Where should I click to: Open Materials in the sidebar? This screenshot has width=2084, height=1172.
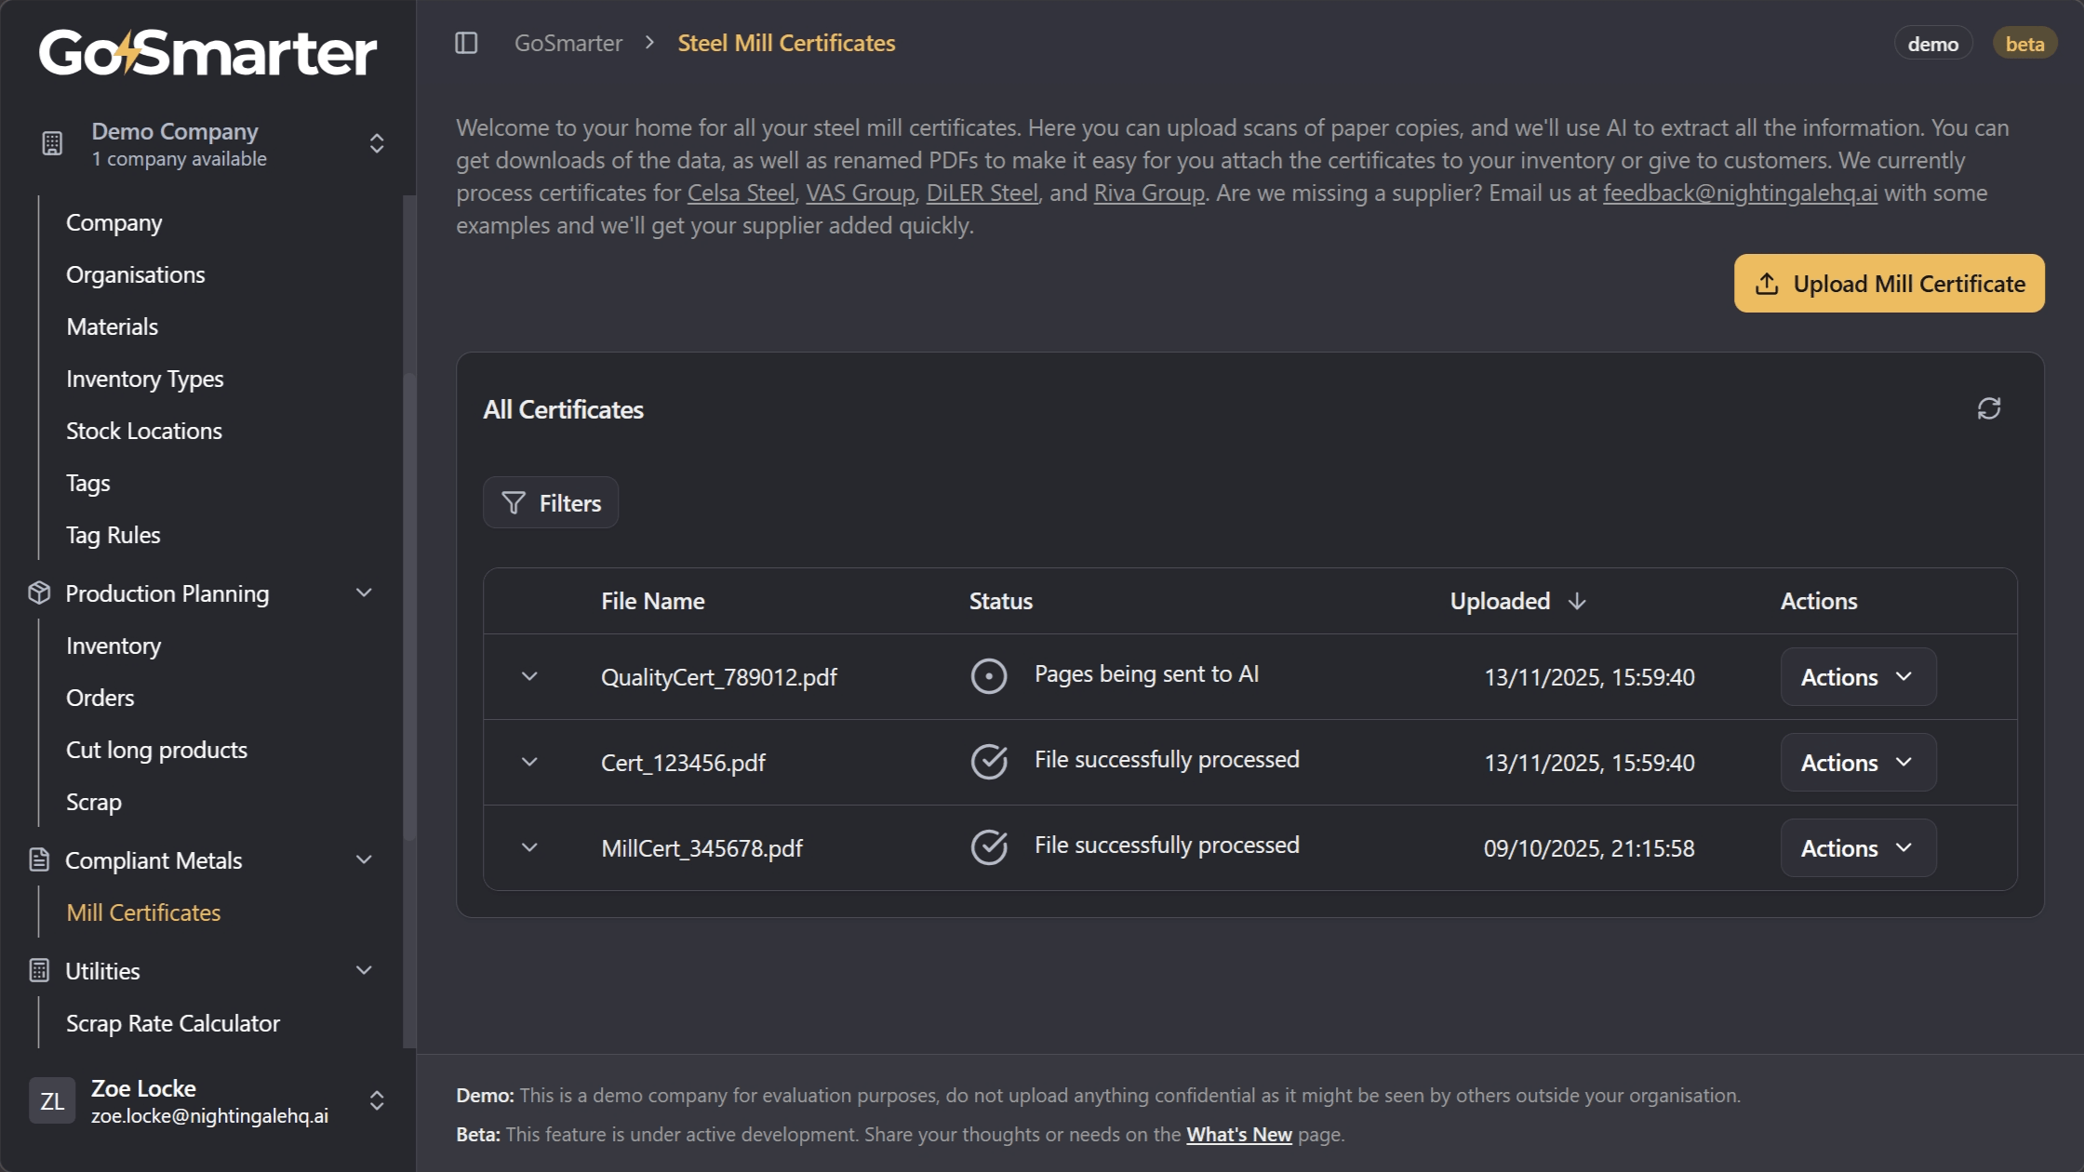click(113, 326)
